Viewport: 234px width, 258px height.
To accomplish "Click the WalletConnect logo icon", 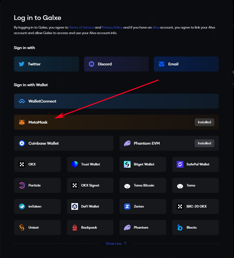I will (22, 101).
